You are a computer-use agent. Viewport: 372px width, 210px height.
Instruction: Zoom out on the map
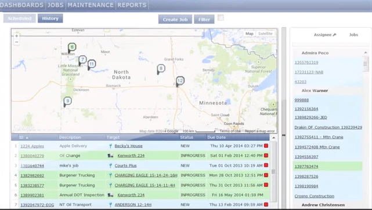16,42
